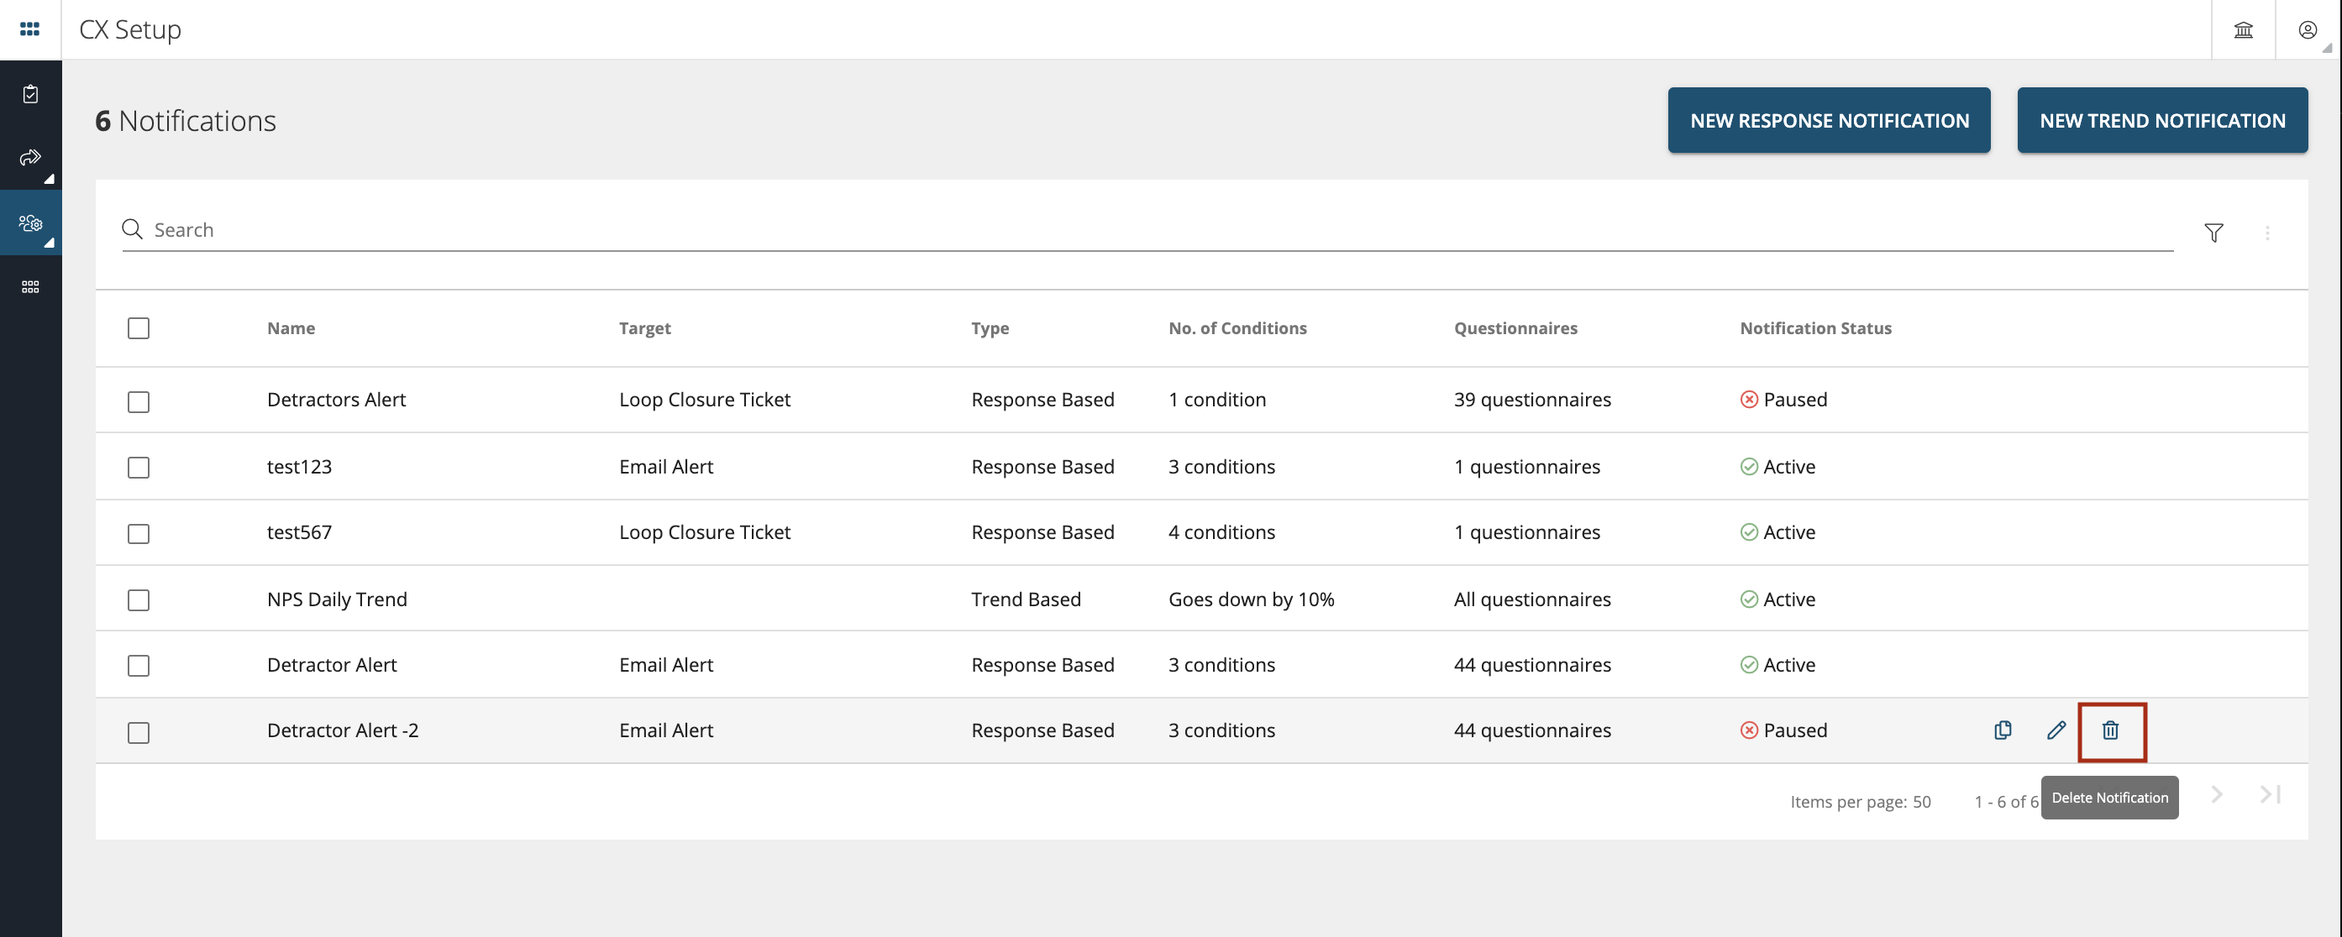
Task: Click the search magnifier icon
Action: pos(132,229)
